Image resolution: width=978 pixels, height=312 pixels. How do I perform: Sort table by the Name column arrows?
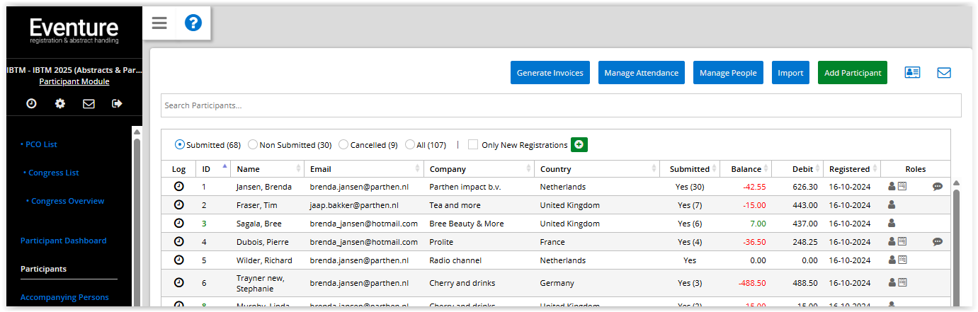(x=298, y=169)
